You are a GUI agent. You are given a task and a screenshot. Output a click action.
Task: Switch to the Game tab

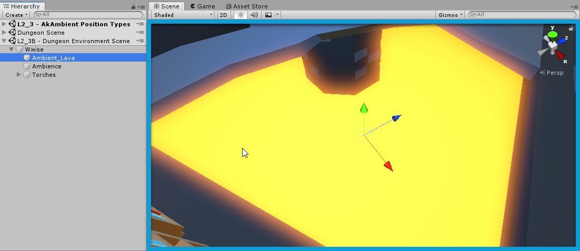[x=202, y=6]
